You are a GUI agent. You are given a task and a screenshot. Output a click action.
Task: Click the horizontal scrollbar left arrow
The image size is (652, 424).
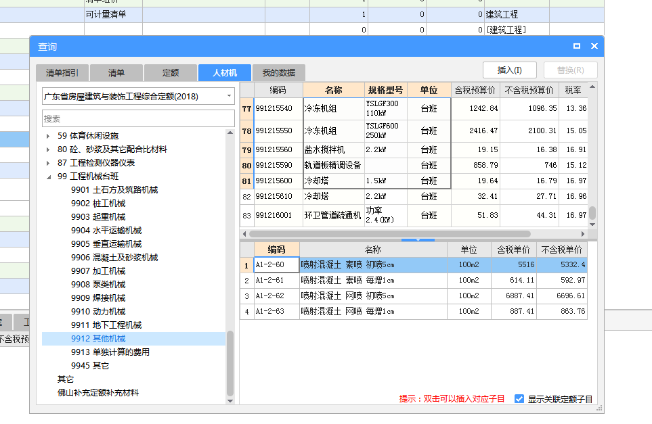tap(244, 234)
